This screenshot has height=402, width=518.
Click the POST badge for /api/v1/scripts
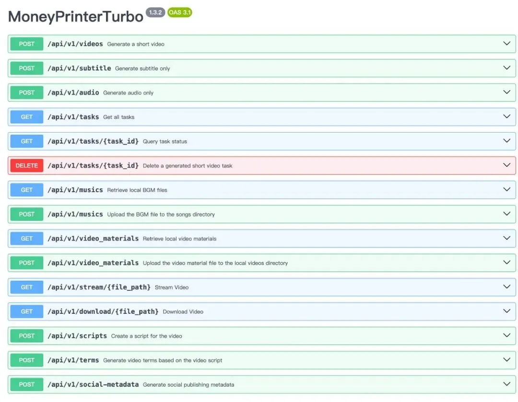[27, 336]
